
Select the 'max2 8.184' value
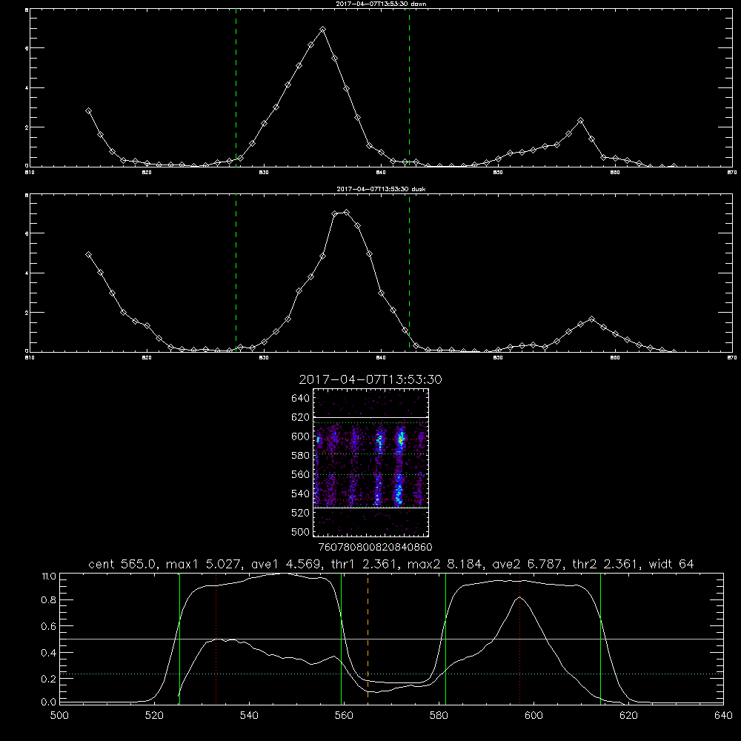[x=444, y=564]
